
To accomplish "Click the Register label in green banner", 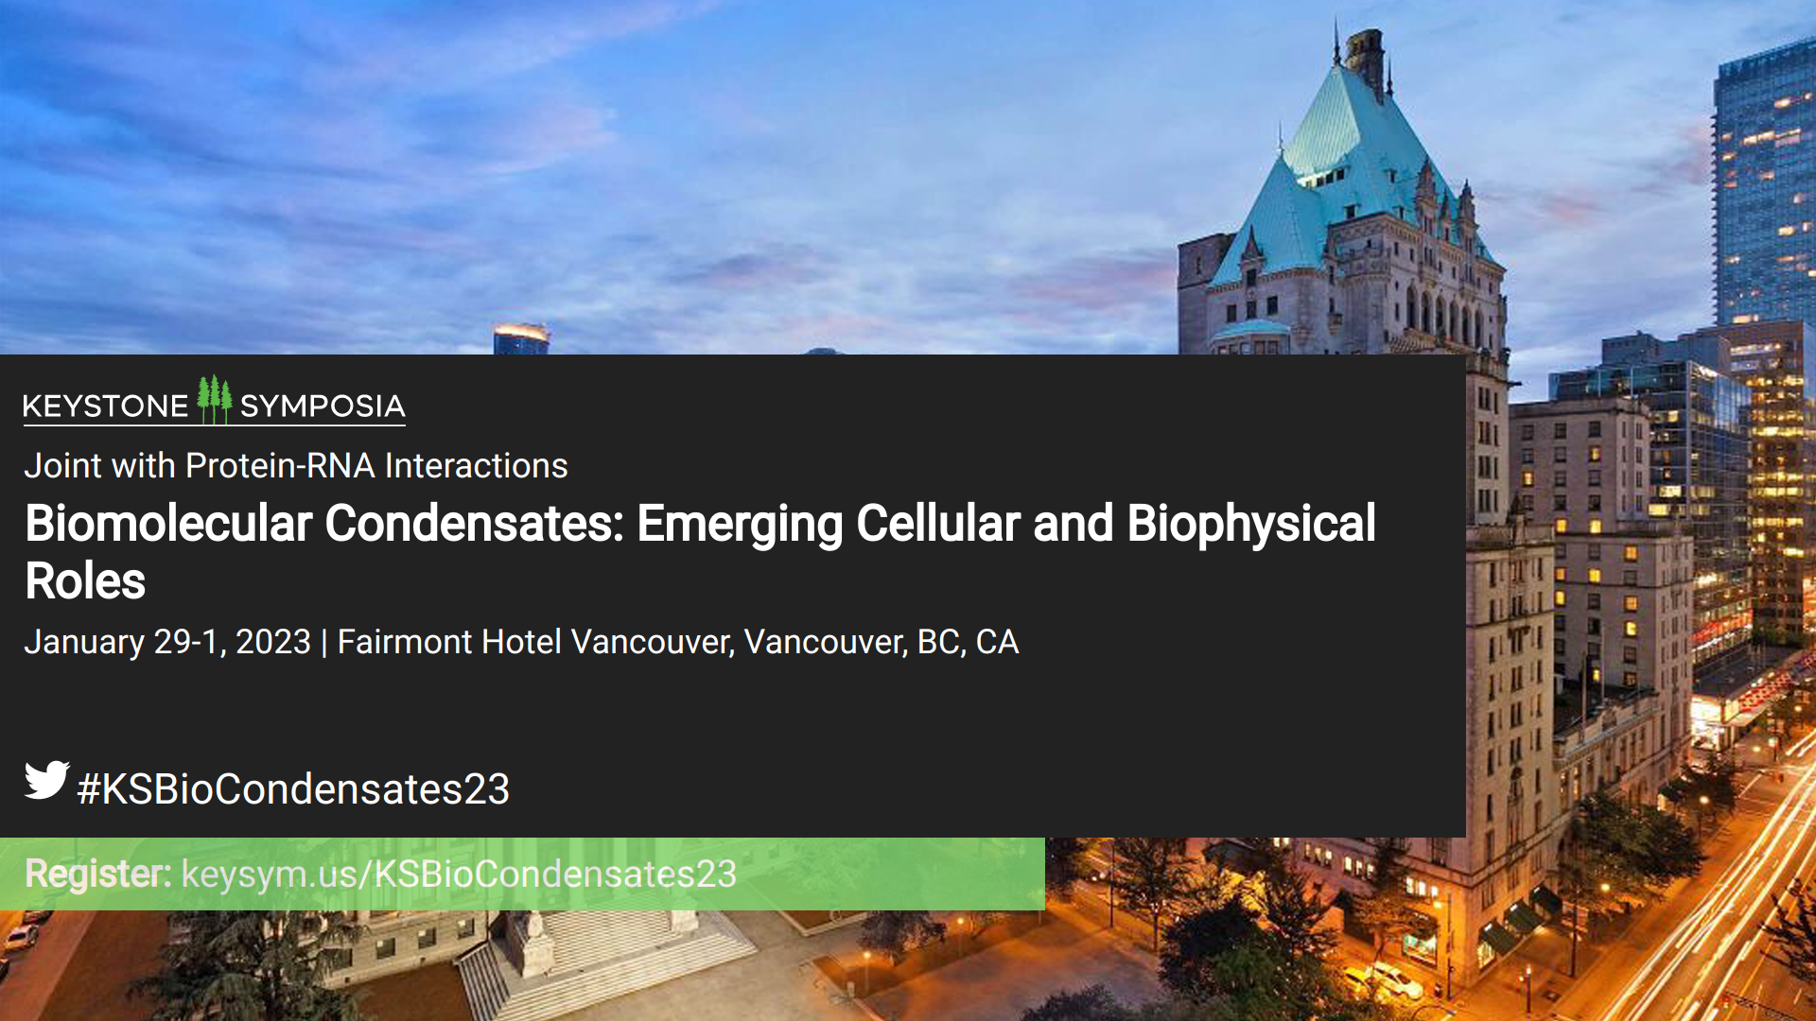I will [x=97, y=874].
